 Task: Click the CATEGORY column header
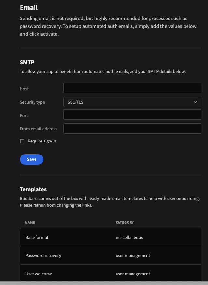125,222
